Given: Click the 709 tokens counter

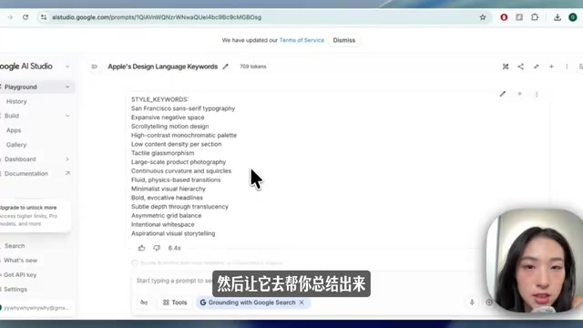Looking at the screenshot, I should tap(253, 67).
